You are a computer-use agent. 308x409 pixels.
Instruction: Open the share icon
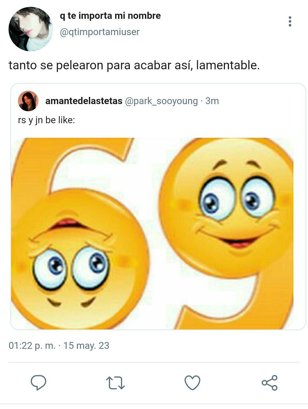pyautogui.click(x=269, y=383)
